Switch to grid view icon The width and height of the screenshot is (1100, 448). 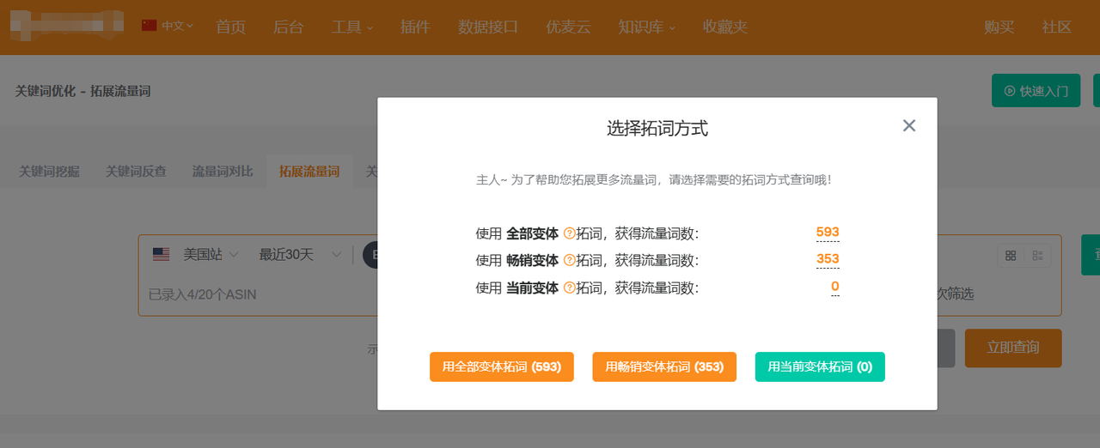point(1011,256)
